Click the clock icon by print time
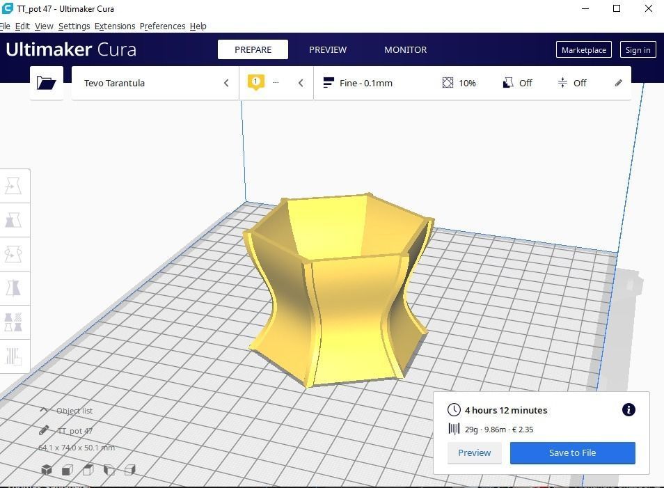The image size is (664, 488). click(x=454, y=409)
